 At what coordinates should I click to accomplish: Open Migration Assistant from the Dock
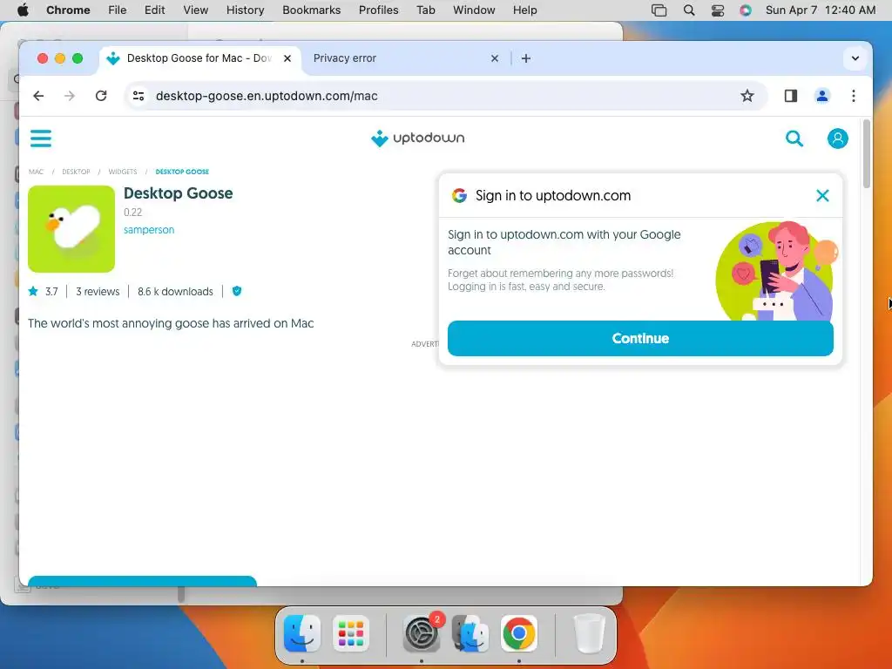coord(470,633)
